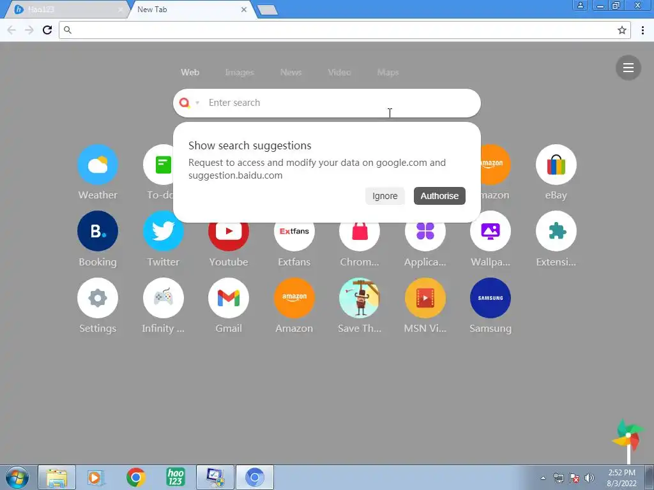The width and height of the screenshot is (654, 490).
Task: Click the Enter search field
Action: click(327, 103)
